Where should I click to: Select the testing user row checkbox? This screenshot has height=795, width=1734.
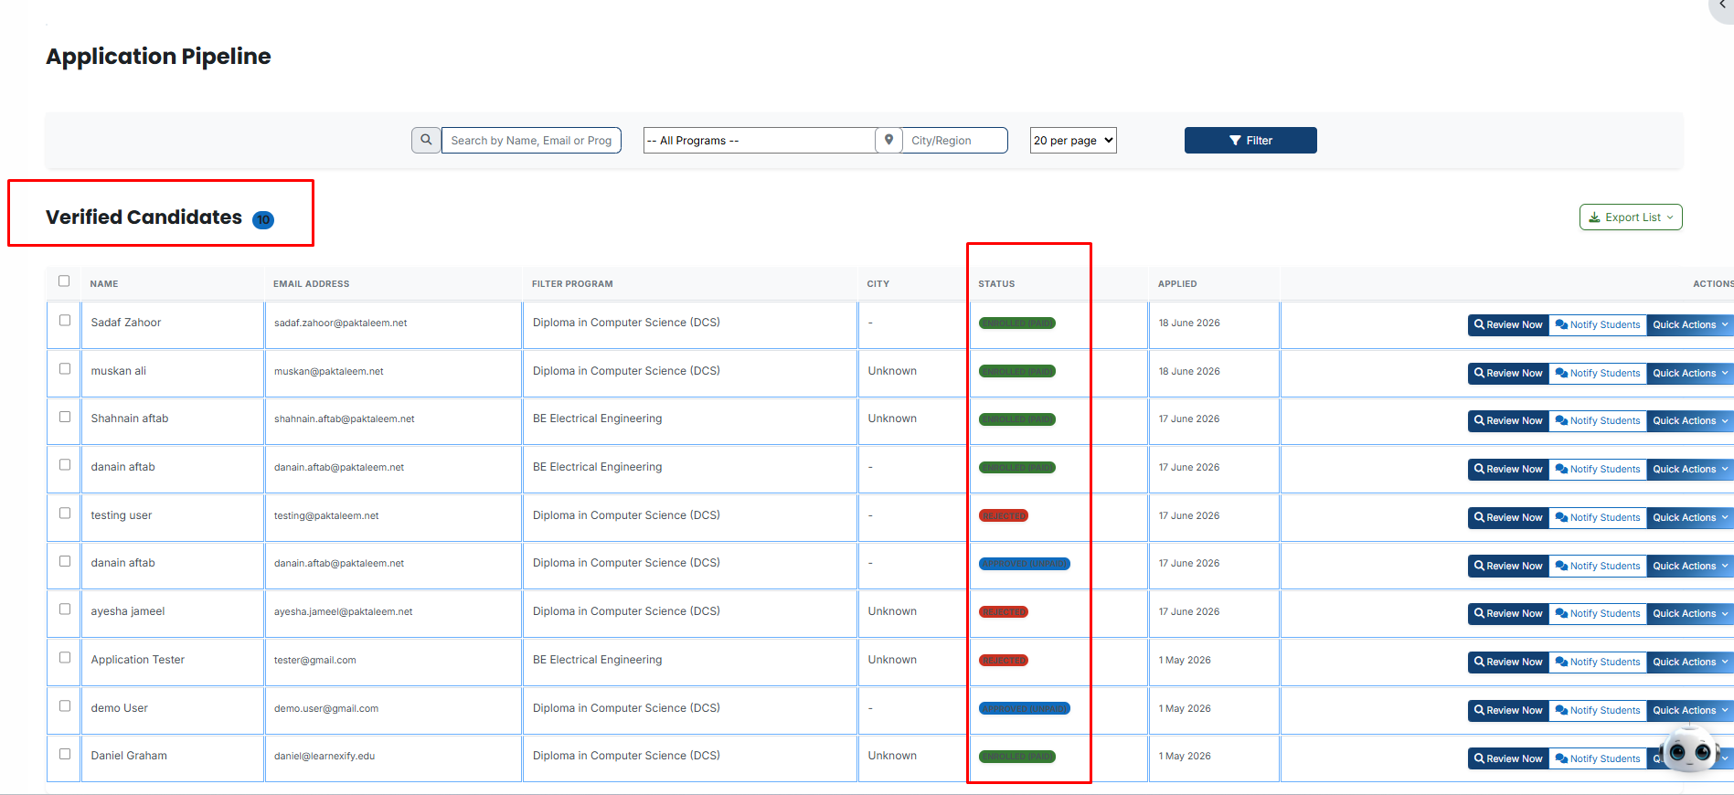[65, 514]
